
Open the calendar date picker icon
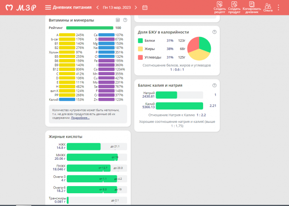click(x=145, y=8)
